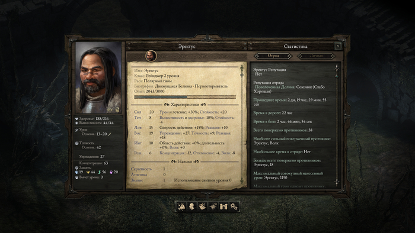Click the Позолоченная Долина reputation entry

click(290, 89)
